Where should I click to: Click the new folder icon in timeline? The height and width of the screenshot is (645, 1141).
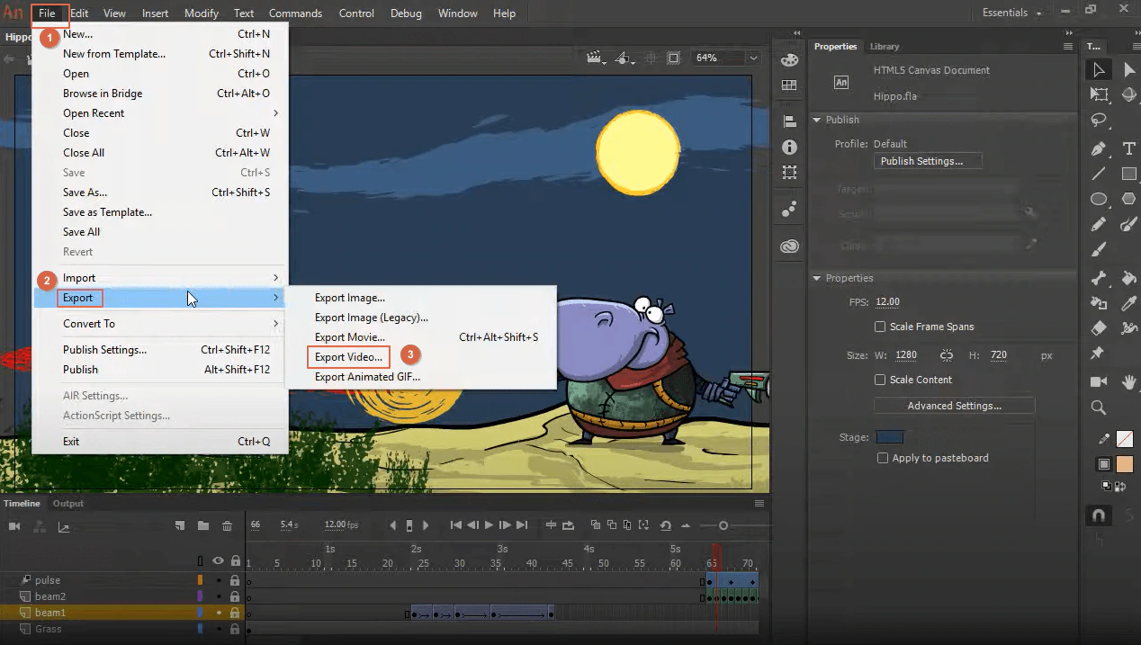click(x=203, y=525)
